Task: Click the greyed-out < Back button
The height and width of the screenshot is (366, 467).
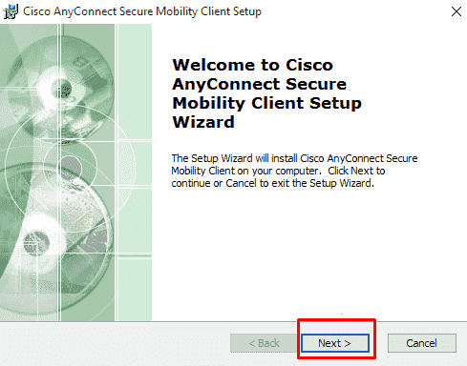Action: click(x=264, y=343)
